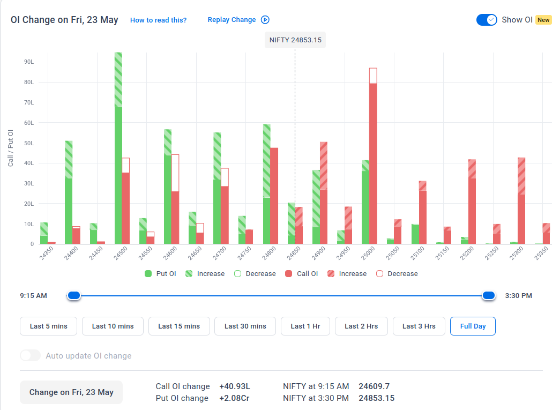Click the 3:30 PM end slider handle
This screenshot has height=410, width=560.
pos(488,295)
